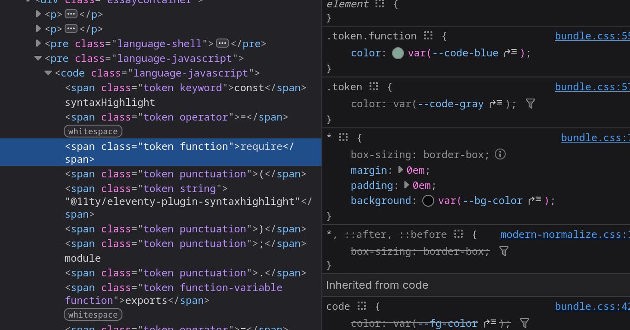Click the 0em margin value
Image resolution: width=630 pixels, height=330 pixels.
pos(415,170)
